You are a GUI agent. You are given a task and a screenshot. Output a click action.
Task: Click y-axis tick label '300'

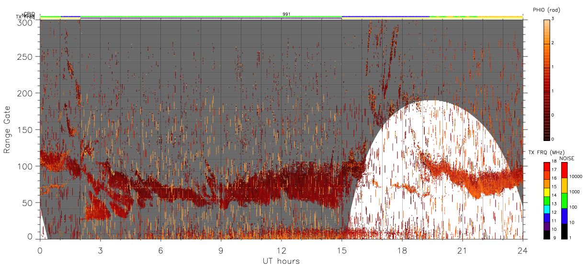[25, 22]
